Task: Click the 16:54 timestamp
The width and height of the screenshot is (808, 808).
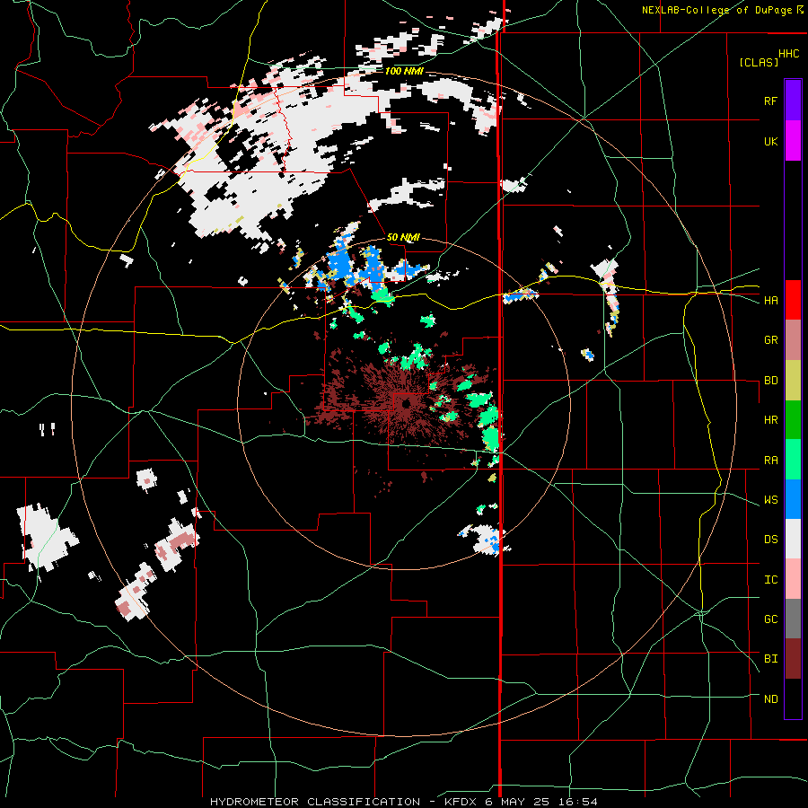Action: tap(579, 802)
